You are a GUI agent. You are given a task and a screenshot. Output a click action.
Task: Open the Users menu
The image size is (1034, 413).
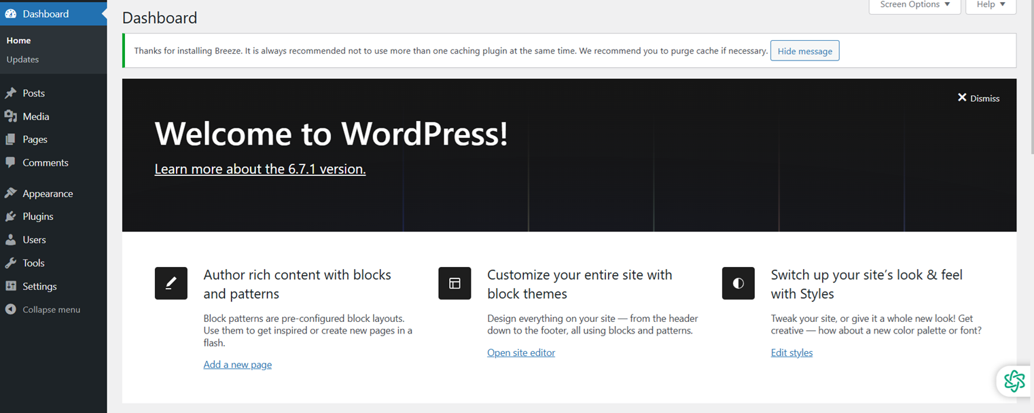tap(35, 240)
